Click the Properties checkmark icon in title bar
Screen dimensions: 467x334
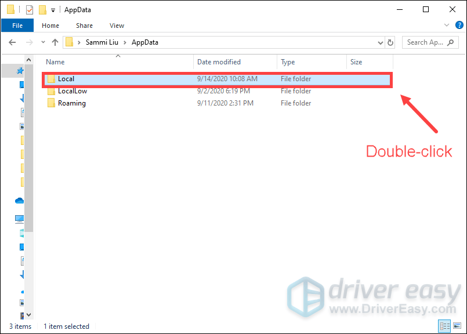(x=29, y=10)
